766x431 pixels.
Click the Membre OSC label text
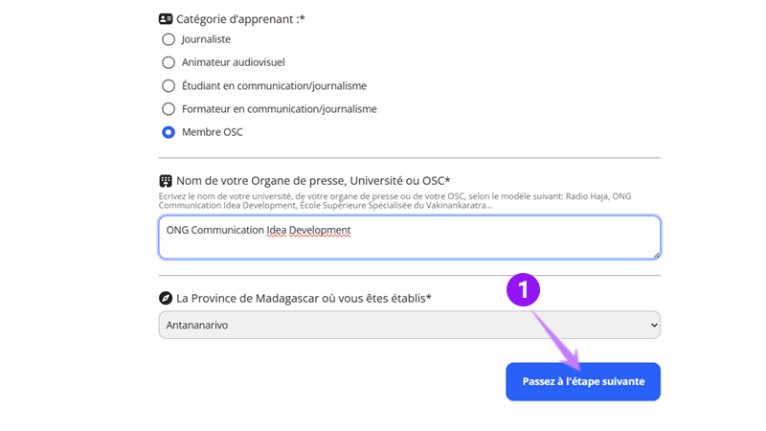pos(213,132)
